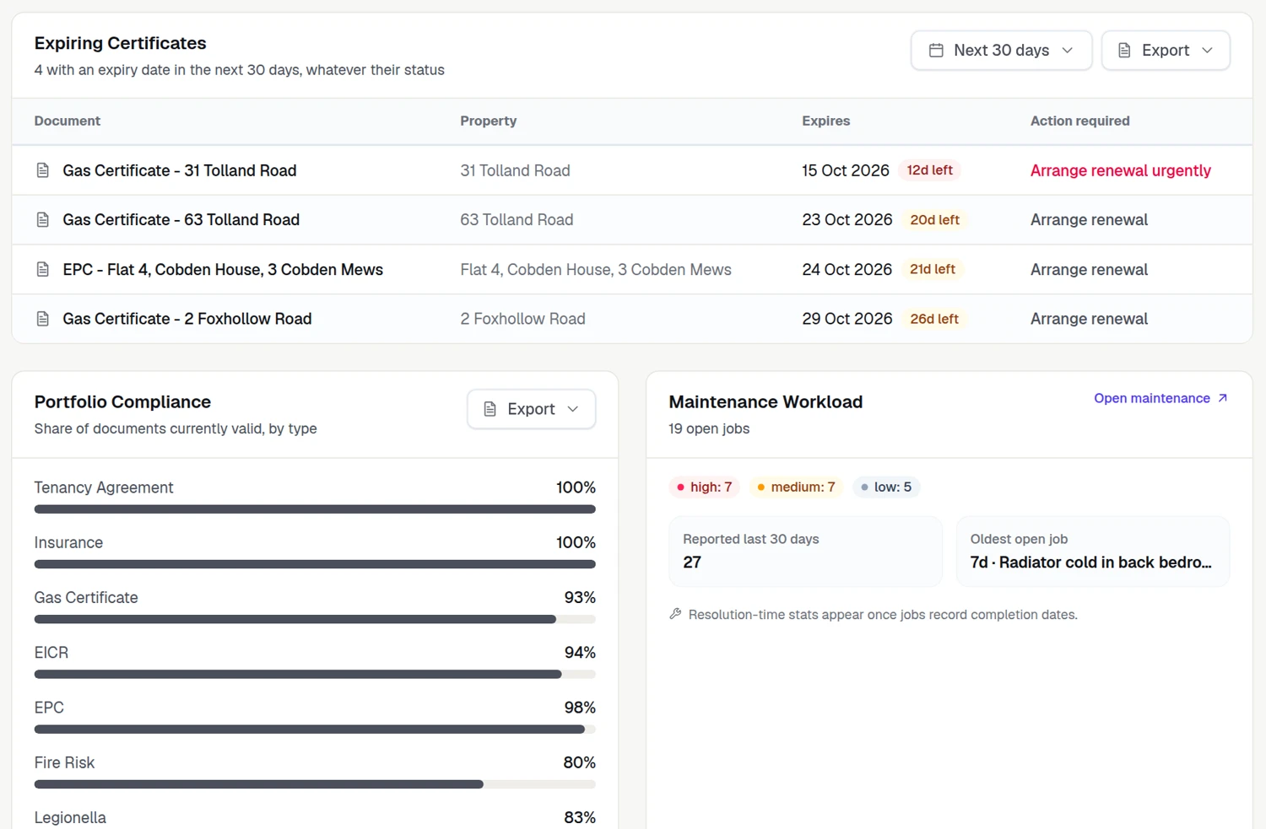Click the Insurance compliance label
Screen dimensions: 1266x829
coord(68,542)
